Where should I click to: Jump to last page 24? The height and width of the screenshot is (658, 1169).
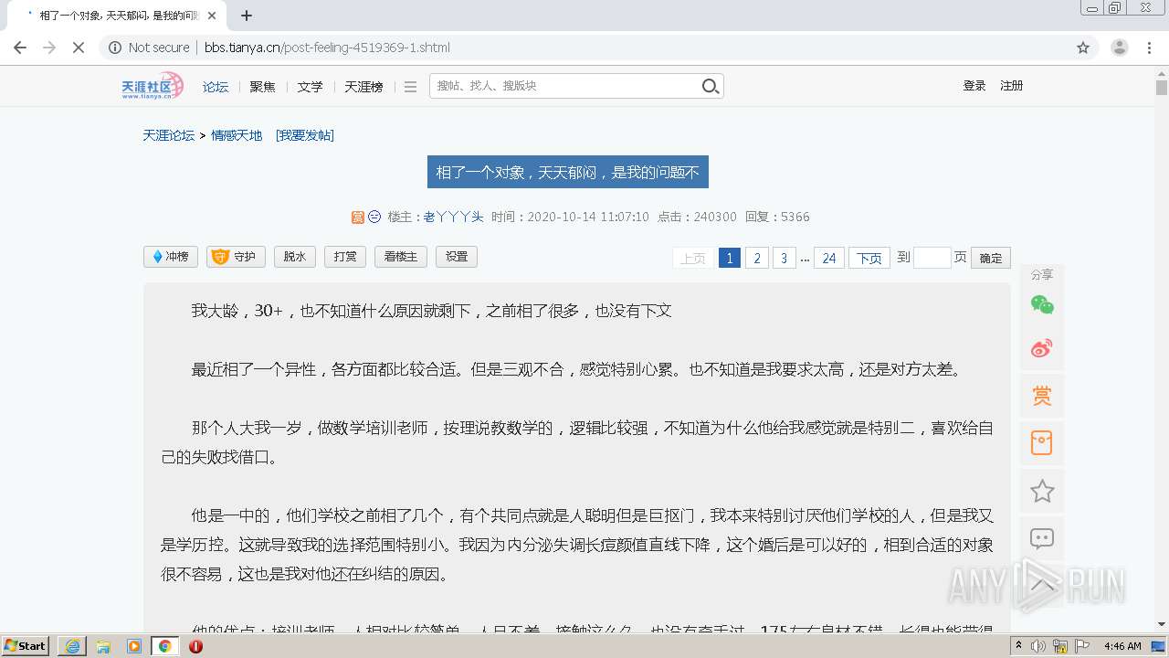click(x=828, y=259)
